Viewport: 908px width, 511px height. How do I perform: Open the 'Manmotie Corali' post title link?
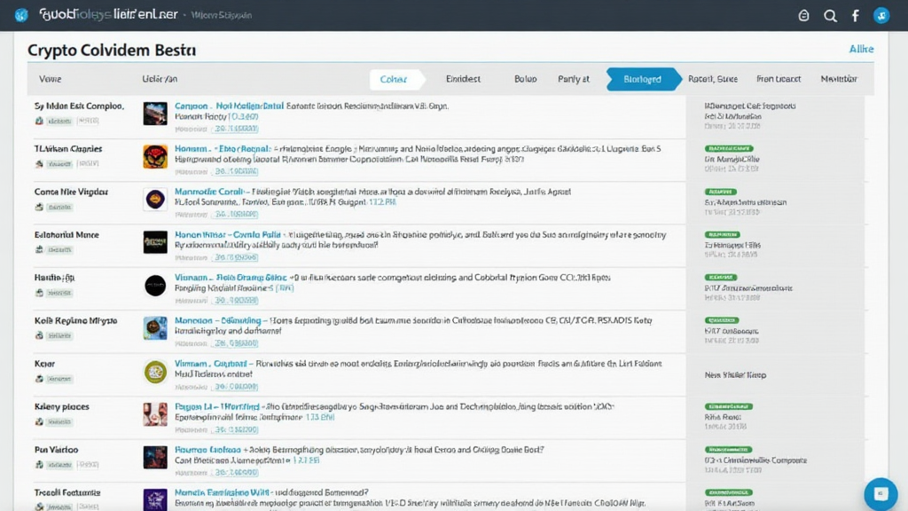pyautogui.click(x=209, y=192)
